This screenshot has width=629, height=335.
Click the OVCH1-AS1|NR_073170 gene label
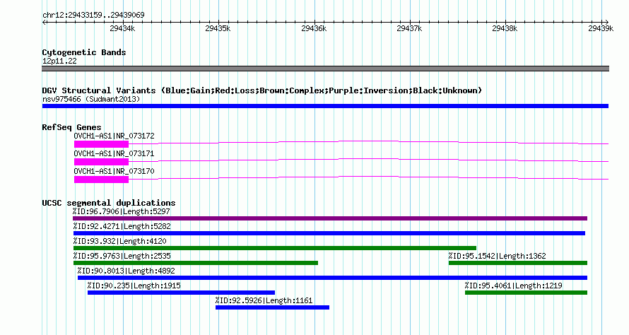(x=114, y=171)
